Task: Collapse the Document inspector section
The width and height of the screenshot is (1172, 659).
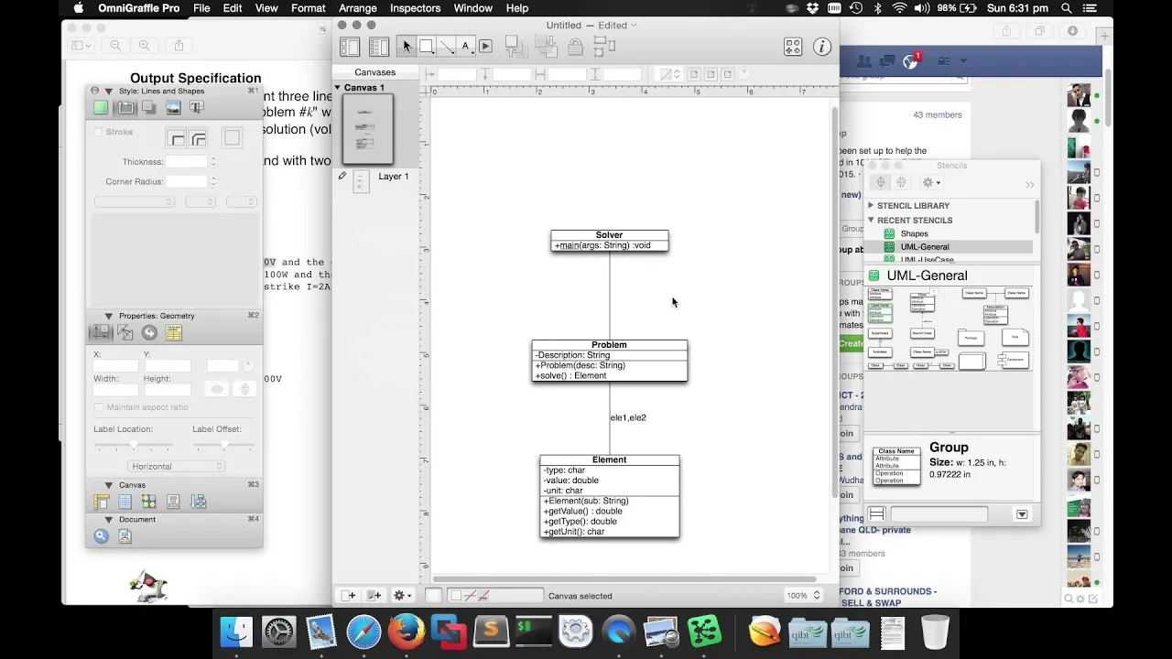Action: pos(109,520)
